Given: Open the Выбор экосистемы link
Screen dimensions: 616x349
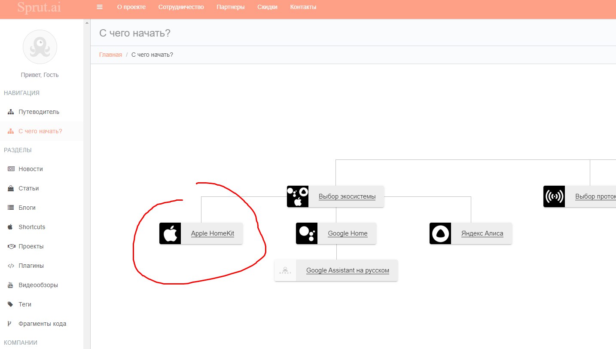Looking at the screenshot, I should [347, 196].
